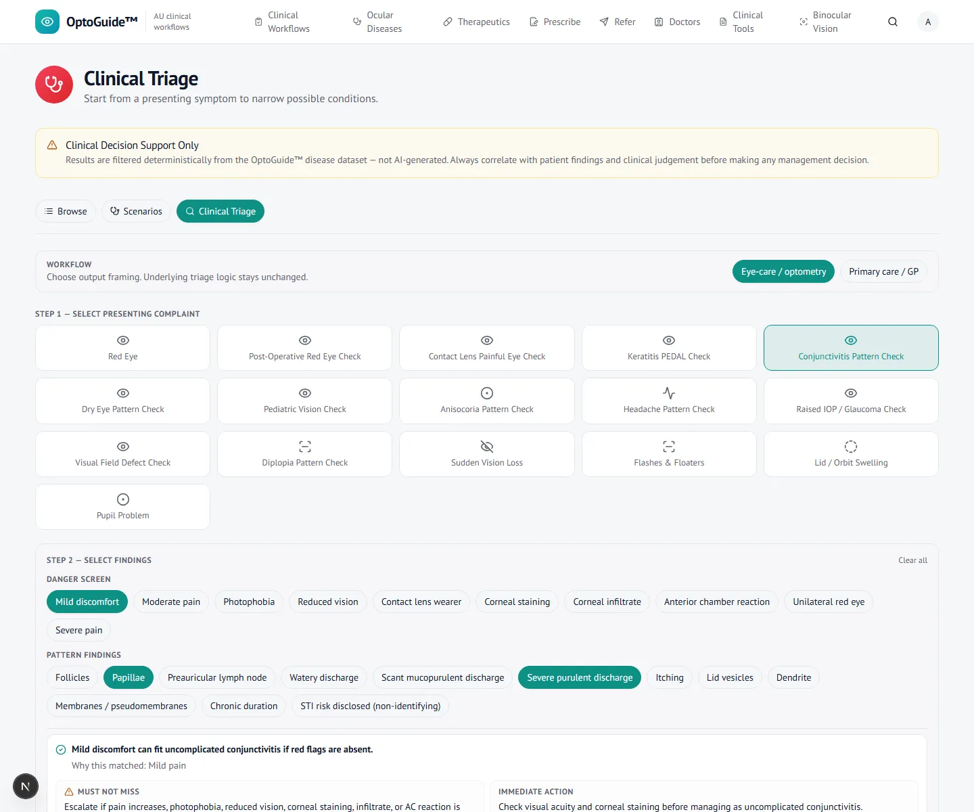This screenshot has height=812, width=974.
Task: Toggle Unilateral red eye chip
Action: 829,602
